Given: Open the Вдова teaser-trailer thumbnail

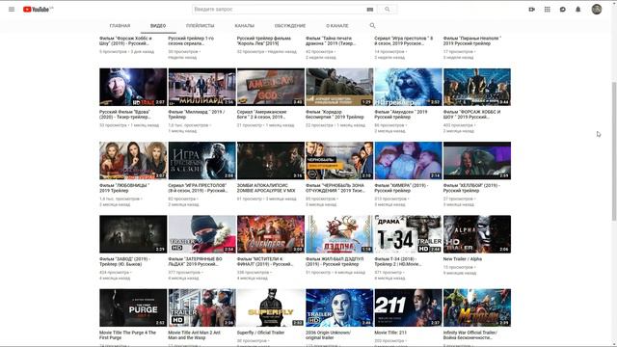Looking at the screenshot, I should [x=133, y=87].
